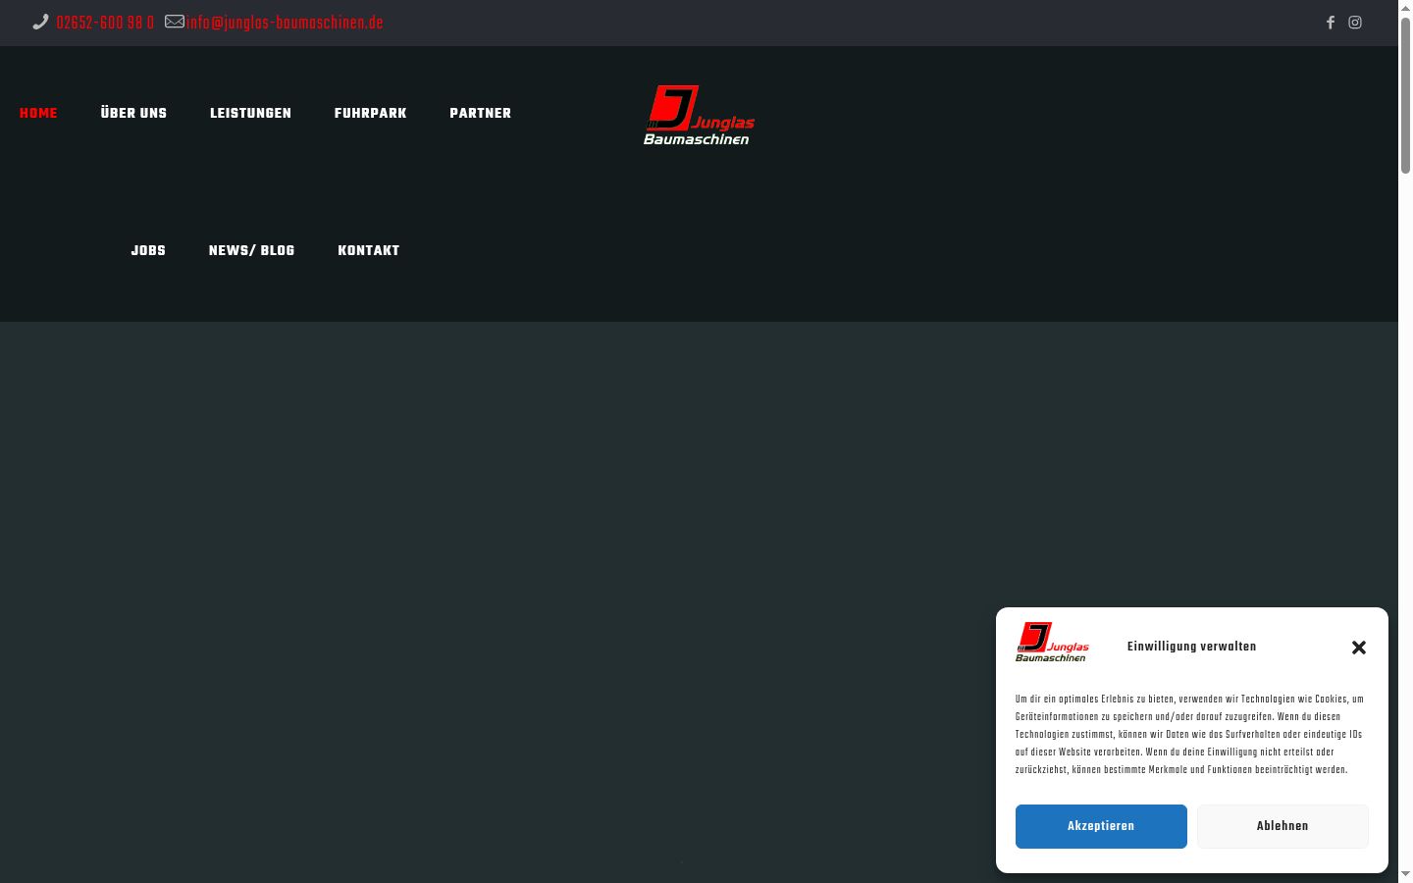This screenshot has width=1413, height=883.
Task: Close the consent dialog with X
Action: pos(1359,648)
